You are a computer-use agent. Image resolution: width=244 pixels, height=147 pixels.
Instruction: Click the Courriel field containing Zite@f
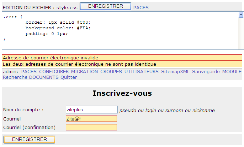click(x=91, y=119)
